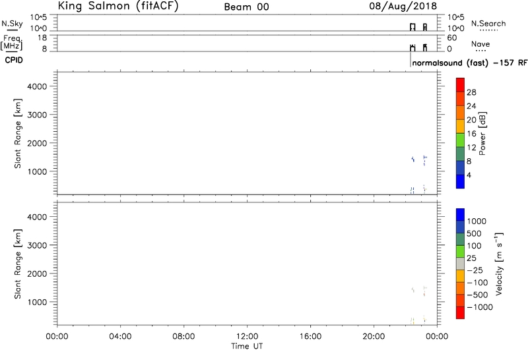Click the yellow 16-20 dB Power swatch
Screen dimensions: 528x350
tap(460, 127)
